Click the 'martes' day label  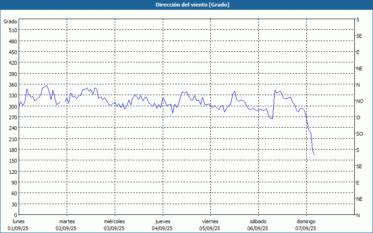tap(67, 221)
